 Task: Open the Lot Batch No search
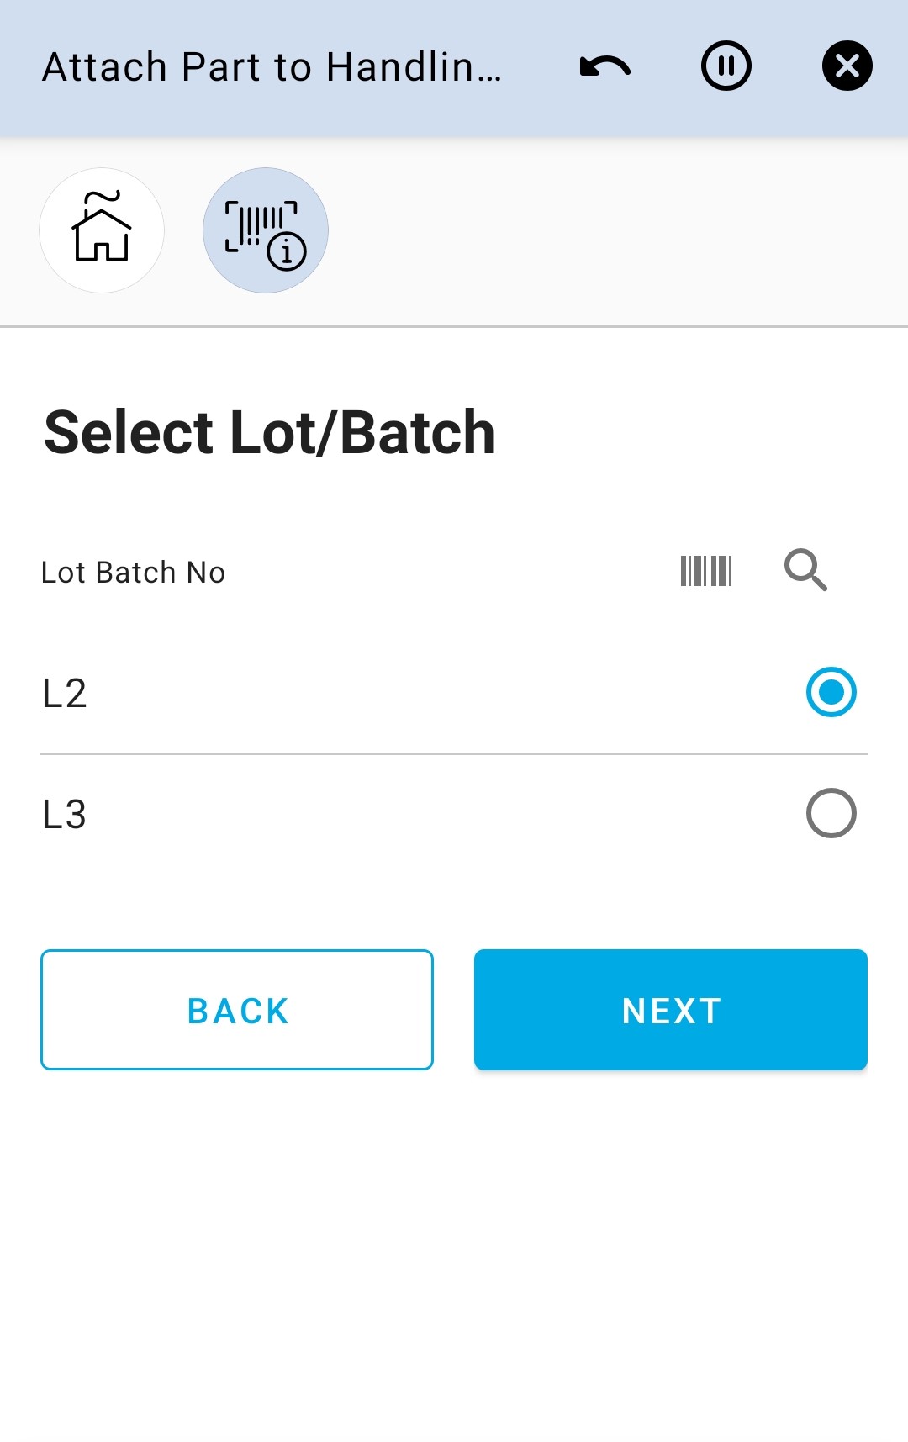pyautogui.click(x=805, y=571)
